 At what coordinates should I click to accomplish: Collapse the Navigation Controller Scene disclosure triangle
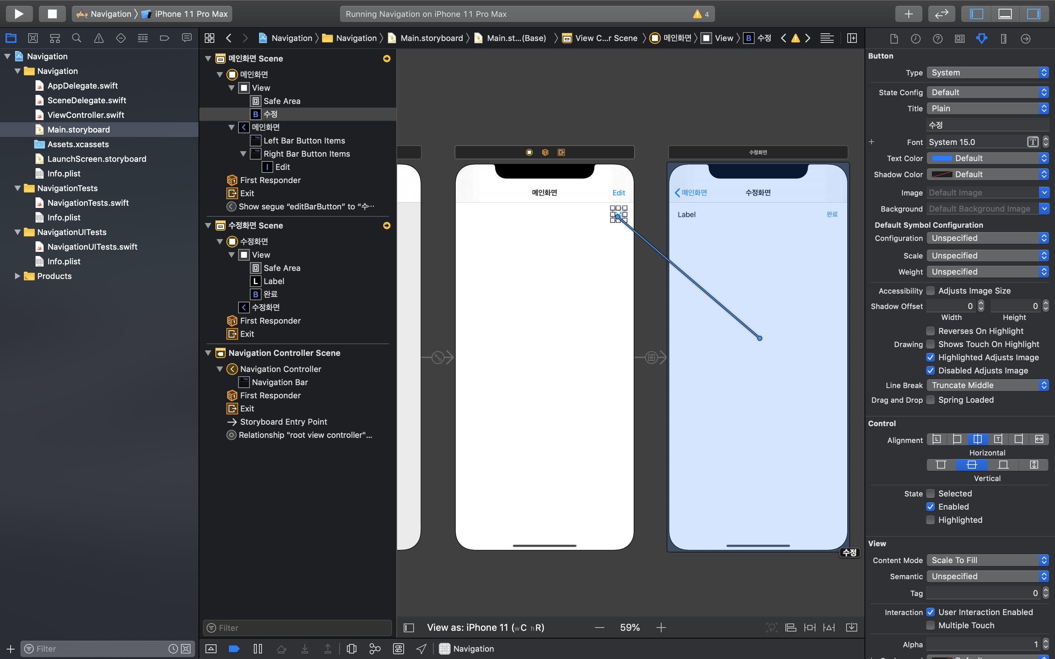tap(208, 353)
